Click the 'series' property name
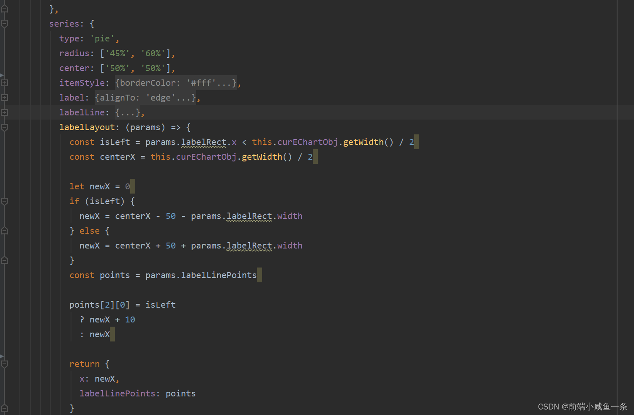 tap(64, 24)
